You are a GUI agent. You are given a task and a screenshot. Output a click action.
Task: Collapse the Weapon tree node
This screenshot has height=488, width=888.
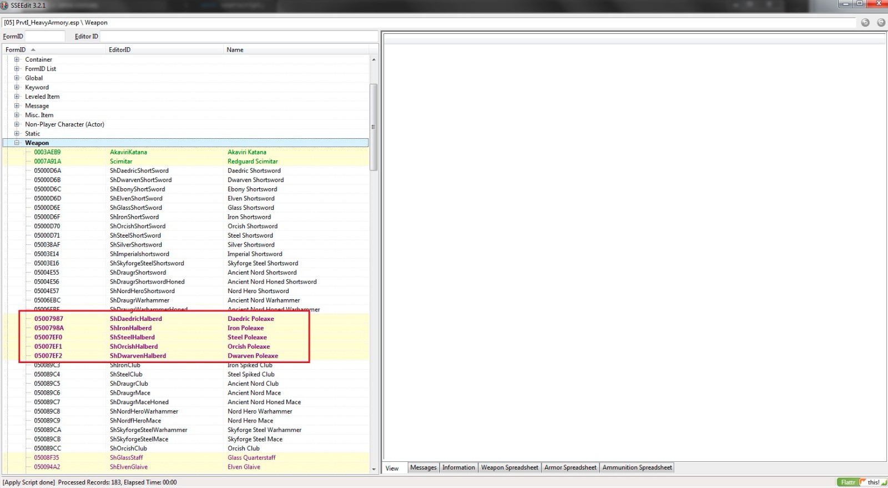(17, 143)
